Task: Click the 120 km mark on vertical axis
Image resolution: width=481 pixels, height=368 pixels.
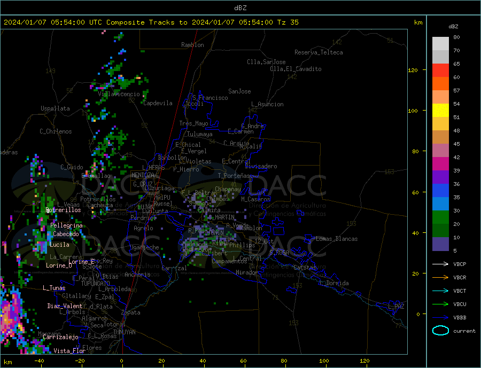Action: (x=413, y=70)
